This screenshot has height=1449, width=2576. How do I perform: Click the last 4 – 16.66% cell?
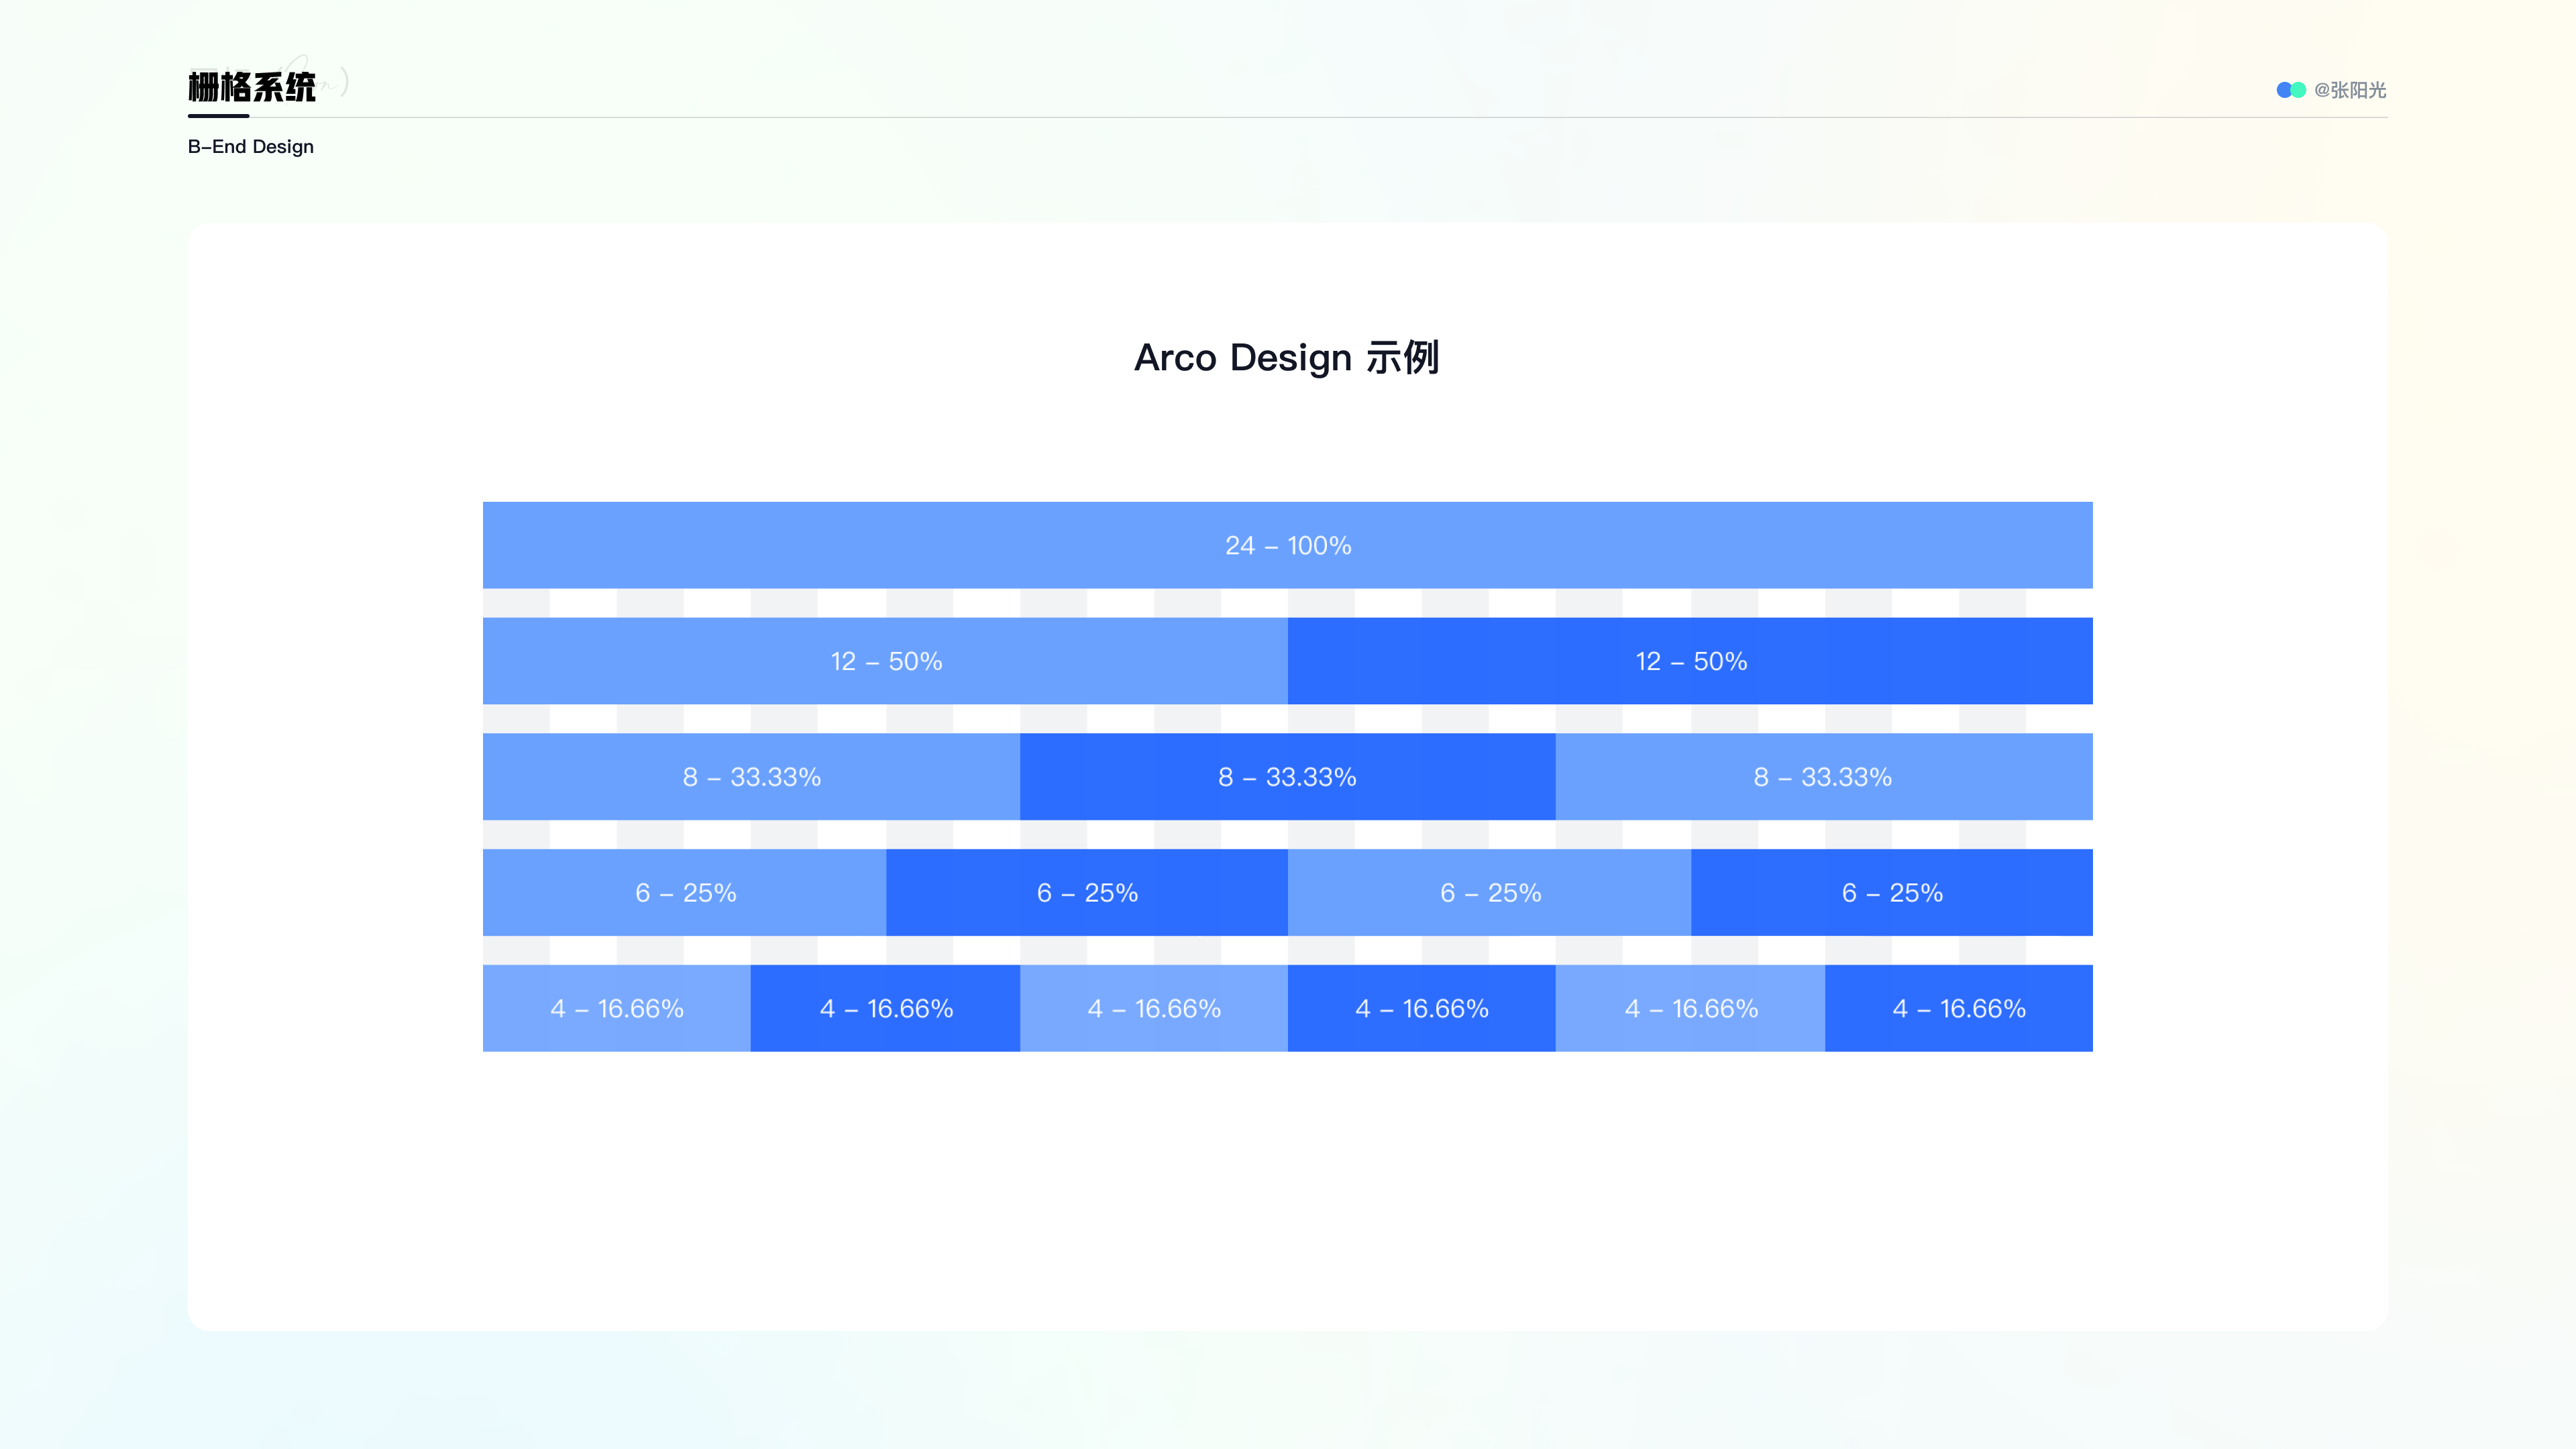pos(1959,1008)
